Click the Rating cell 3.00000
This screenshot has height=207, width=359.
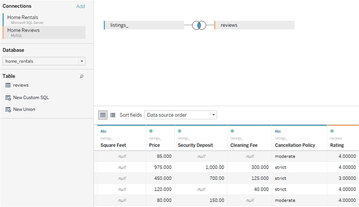[x=343, y=178]
